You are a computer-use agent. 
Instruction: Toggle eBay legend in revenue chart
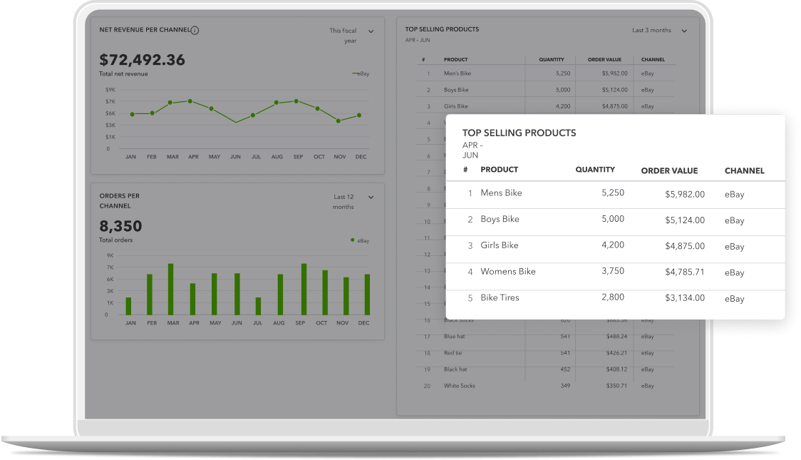(361, 74)
